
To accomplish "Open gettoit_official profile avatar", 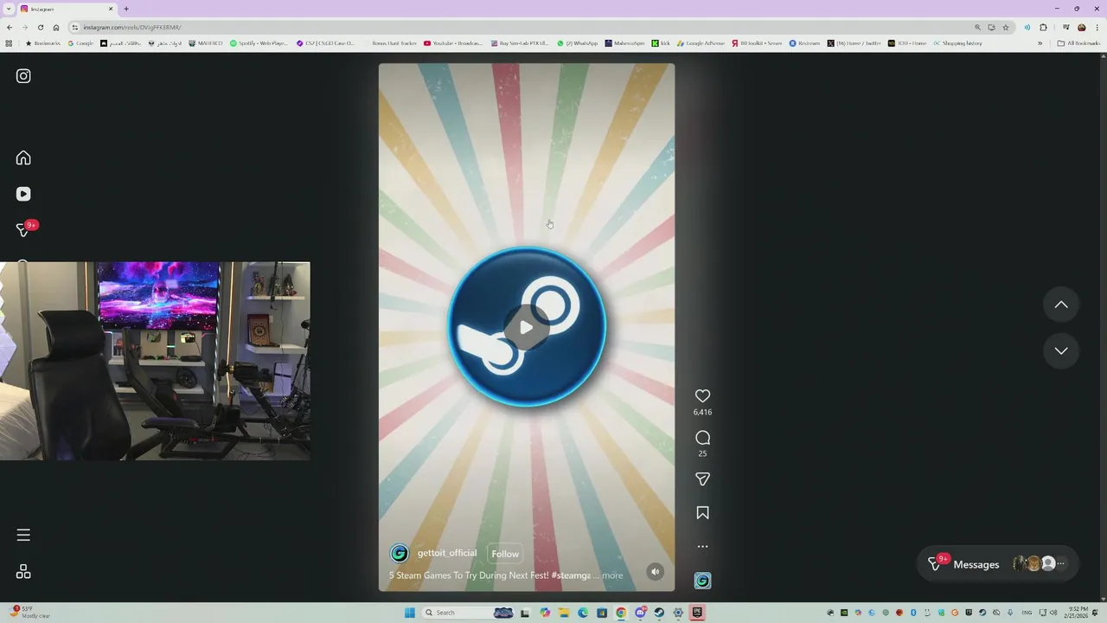I will [x=400, y=554].
